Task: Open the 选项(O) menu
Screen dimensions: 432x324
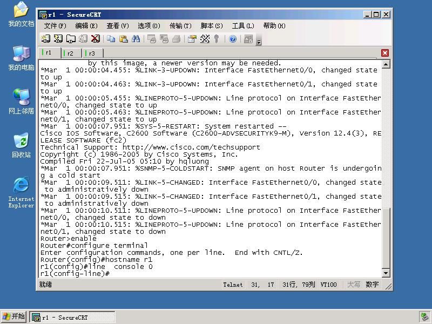Action: point(149,26)
